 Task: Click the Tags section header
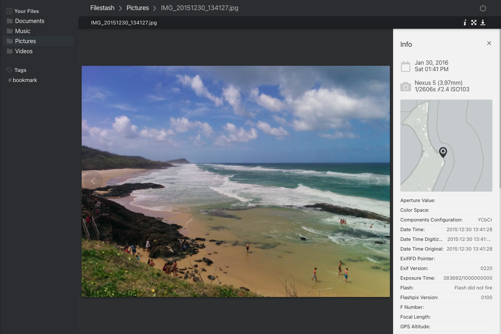tap(20, 70)
